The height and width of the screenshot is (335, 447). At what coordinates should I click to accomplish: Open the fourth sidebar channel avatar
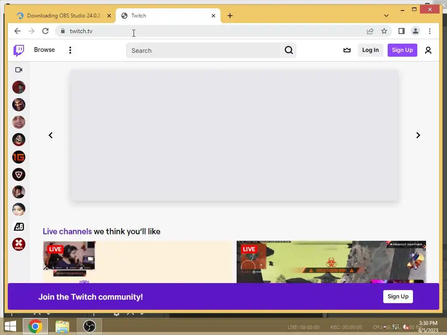(x=19, y=140)
